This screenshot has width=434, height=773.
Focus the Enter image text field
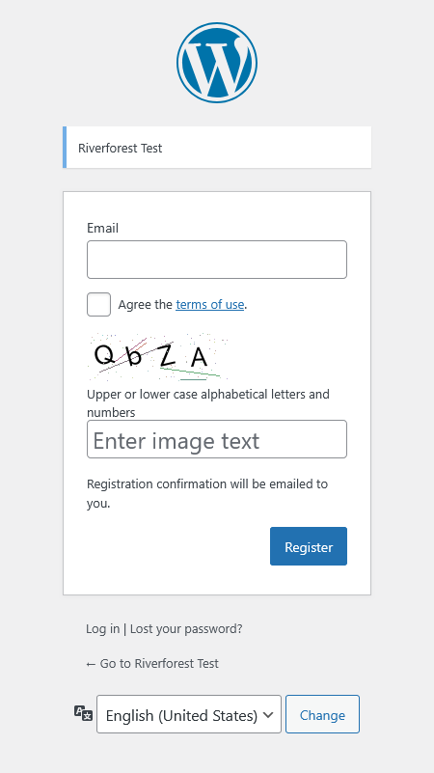click(x=217, y=439)
